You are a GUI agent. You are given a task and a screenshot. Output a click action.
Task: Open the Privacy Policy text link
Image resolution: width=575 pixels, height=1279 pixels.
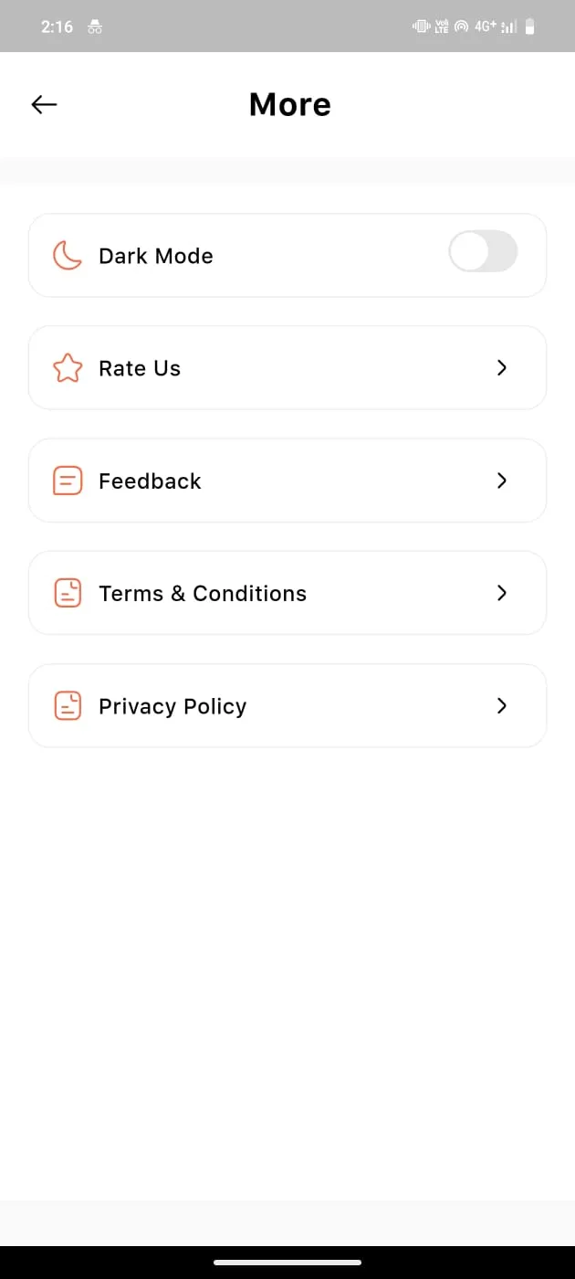tap(172, 706)
